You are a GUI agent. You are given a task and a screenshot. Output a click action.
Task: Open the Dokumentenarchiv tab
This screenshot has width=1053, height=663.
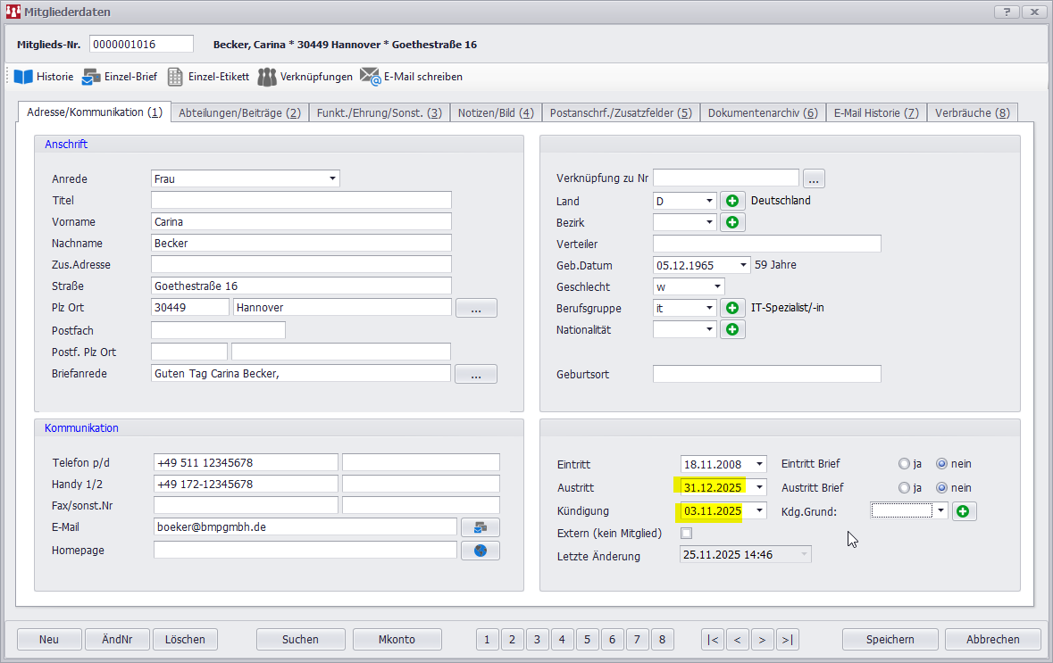click(762, 112)
